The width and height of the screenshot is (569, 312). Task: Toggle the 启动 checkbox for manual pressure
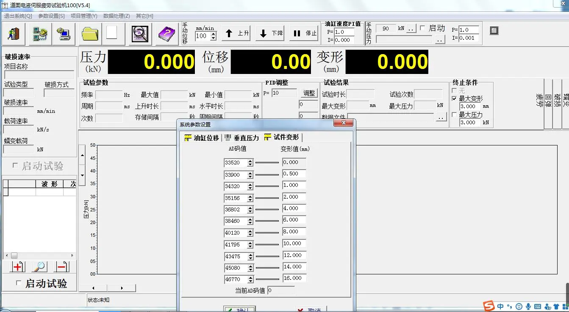tap(422, 28)
